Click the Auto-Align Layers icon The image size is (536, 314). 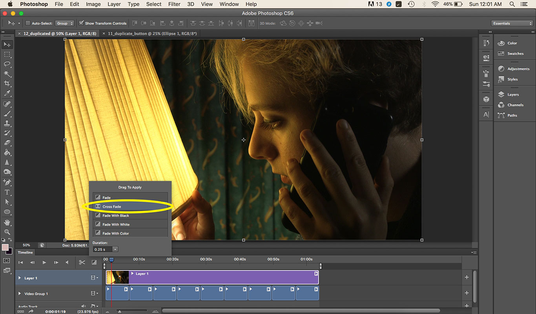tap(251, 23)
